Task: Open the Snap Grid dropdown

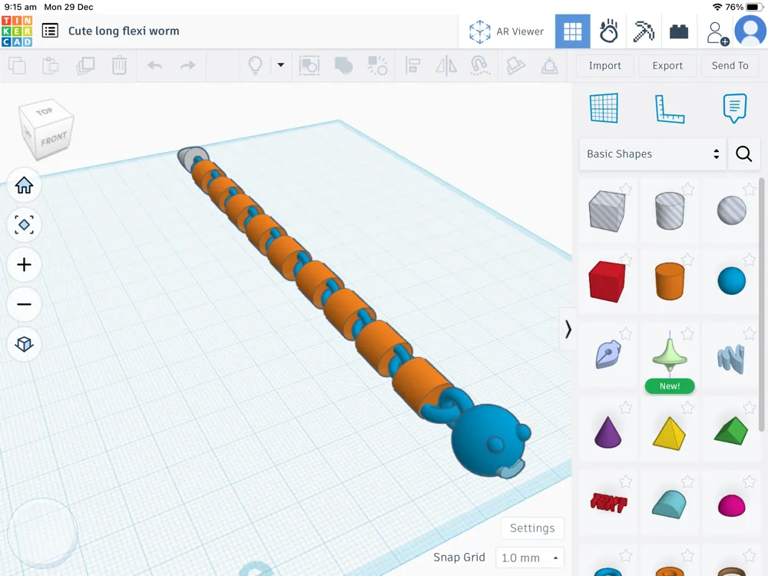Action: [530, 557]
